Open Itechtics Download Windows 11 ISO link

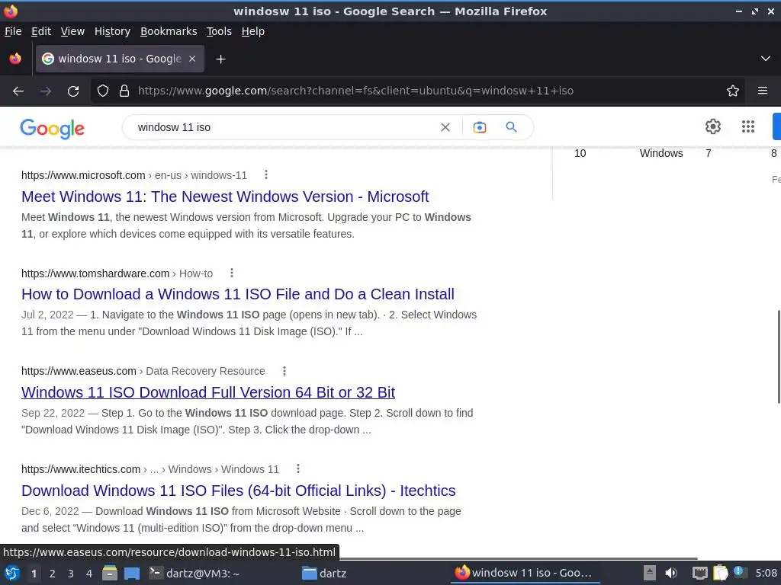tap(238, 491)
